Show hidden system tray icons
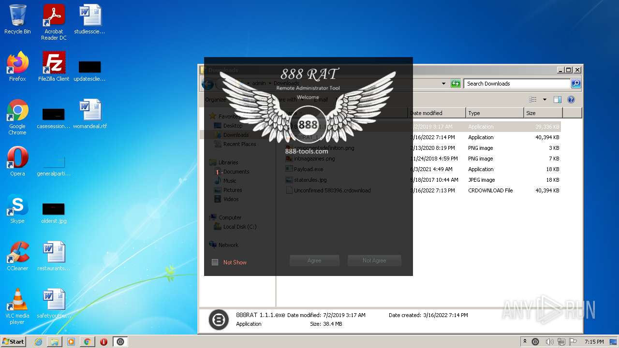Viewport: 619px width, 348px height. point(525,342)
